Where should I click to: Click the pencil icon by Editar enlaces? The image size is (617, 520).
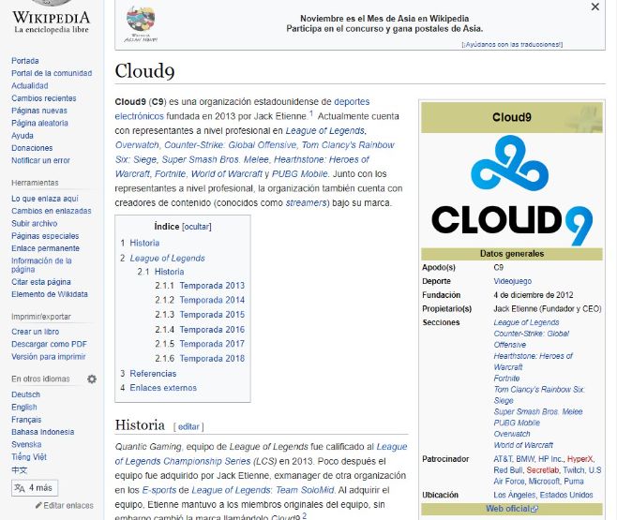(38, 505)
